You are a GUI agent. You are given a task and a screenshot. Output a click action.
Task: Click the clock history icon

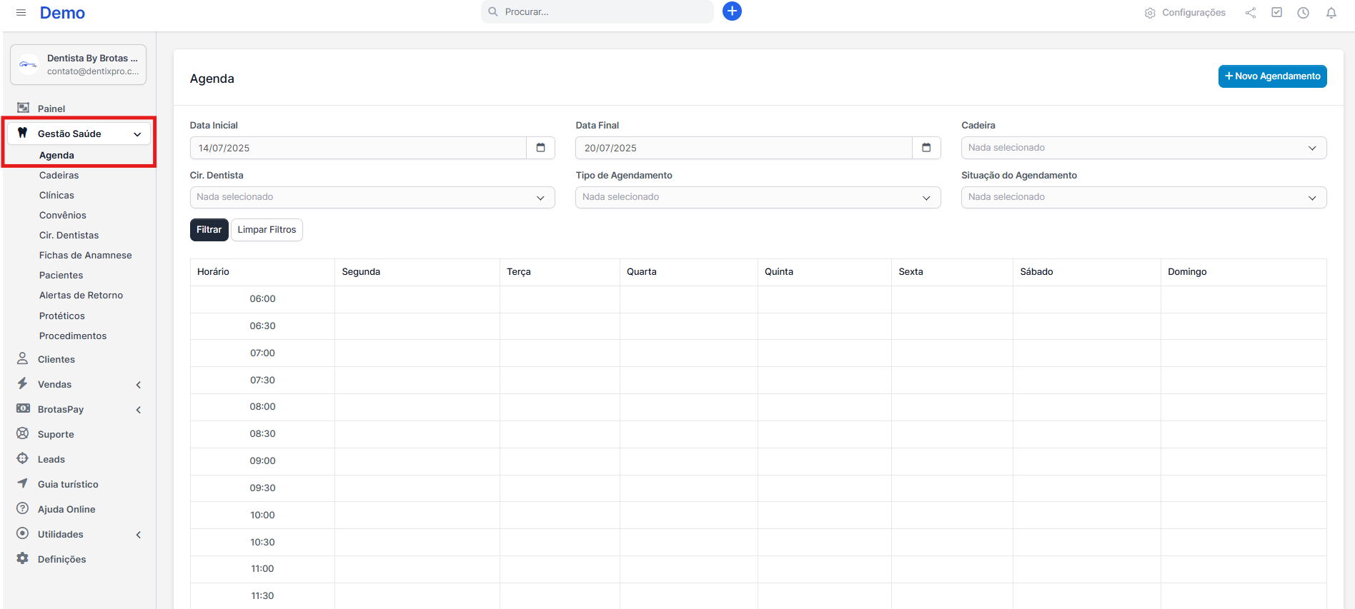[x=1303, y=13]
